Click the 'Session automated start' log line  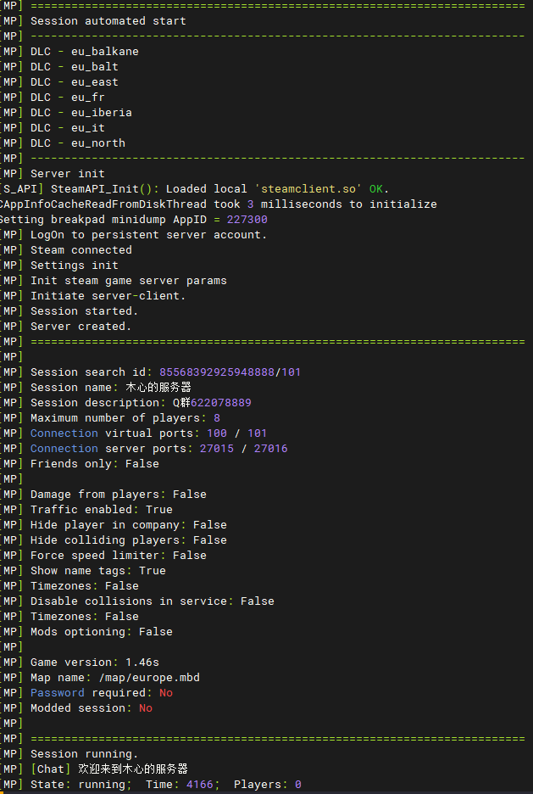(x=108, y=20)
